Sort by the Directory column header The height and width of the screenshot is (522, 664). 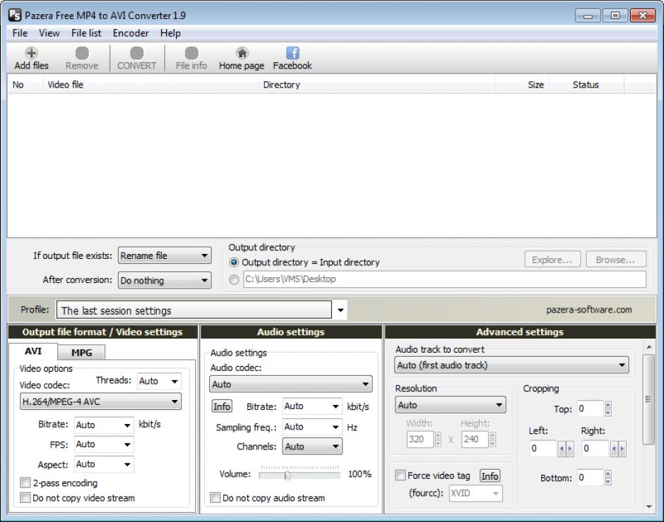pyautogui.click(x=377, y=85)
